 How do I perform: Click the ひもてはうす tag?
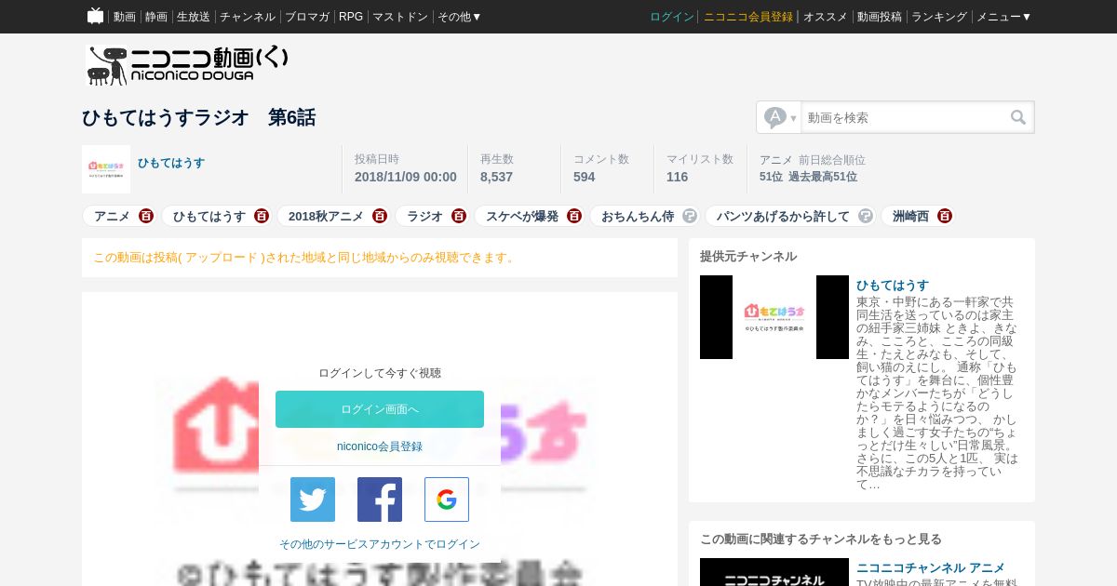click(209, 216)
